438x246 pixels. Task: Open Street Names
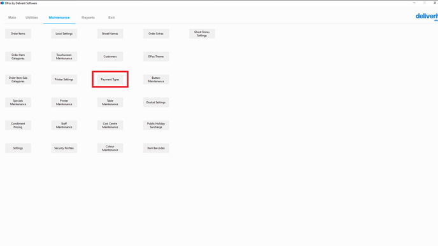[x=110, y=34]
